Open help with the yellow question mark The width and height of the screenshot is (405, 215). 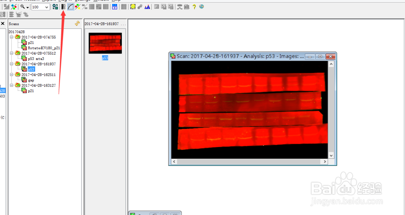pyautogui.click(x=194, y=7)
